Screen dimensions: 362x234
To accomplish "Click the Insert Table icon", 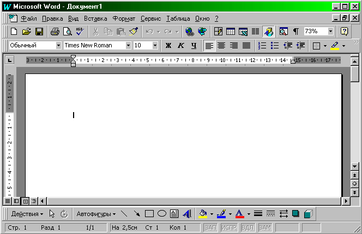I will [231, 32].
